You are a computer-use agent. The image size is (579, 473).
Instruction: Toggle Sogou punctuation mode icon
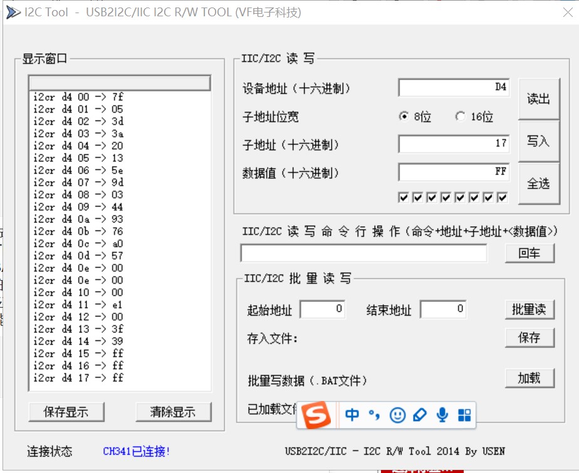[374, 415]
